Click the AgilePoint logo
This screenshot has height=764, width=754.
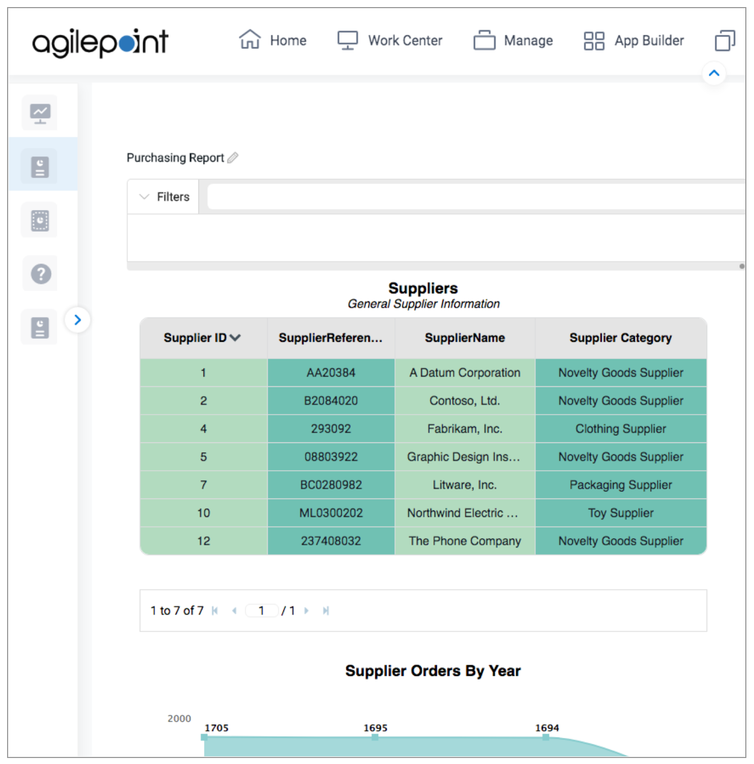pyautogui.click(x=101, y=42)
